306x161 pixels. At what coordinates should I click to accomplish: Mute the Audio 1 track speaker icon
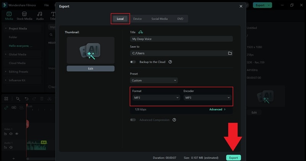[x=11, y=147]
